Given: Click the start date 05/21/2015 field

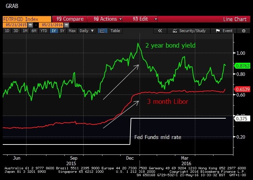Looking at the screenshot, I should [x=16, y=25].
